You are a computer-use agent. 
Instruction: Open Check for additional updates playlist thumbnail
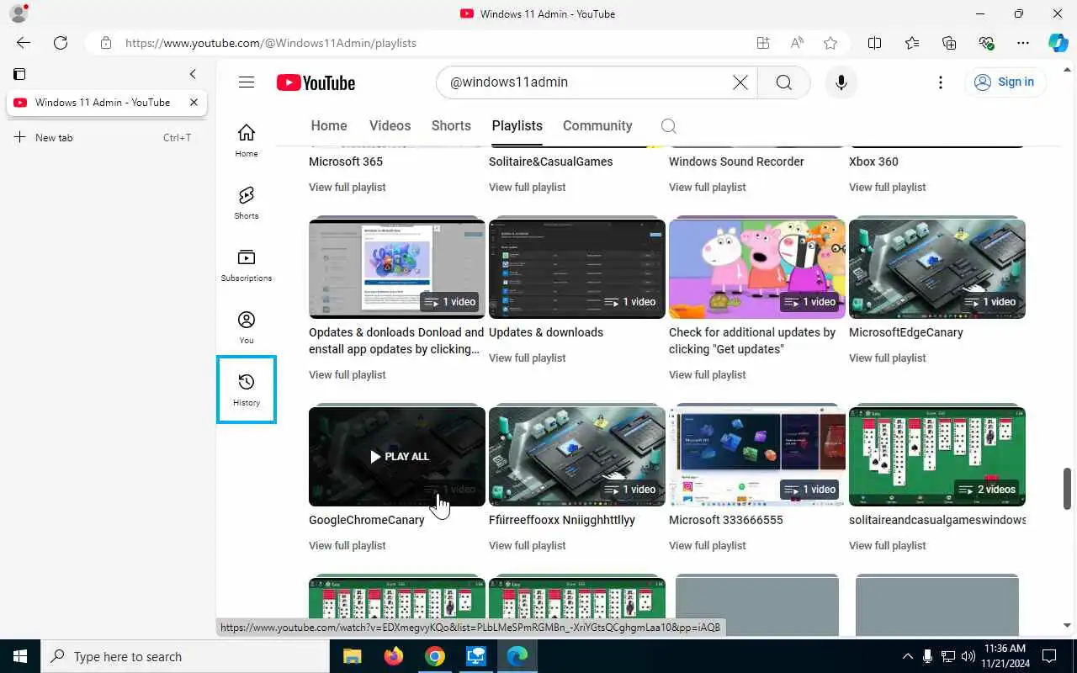pos(757,269)
